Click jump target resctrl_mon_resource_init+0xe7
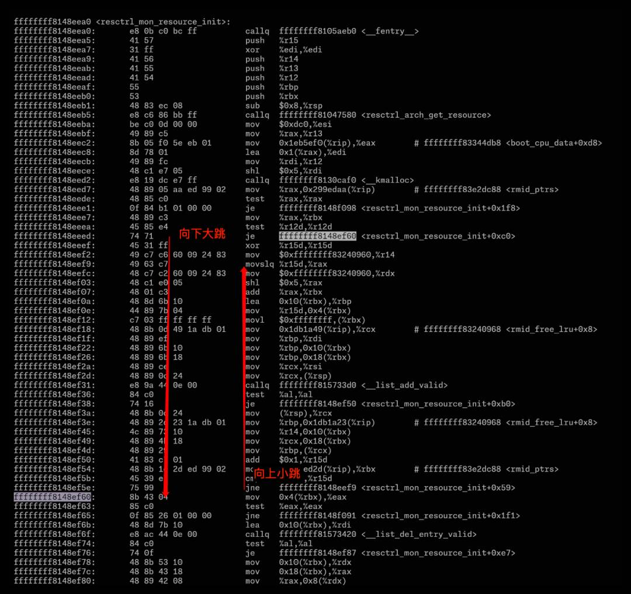Screen dimensions: 631x594 pyautogui.click(x=438, y=553)
